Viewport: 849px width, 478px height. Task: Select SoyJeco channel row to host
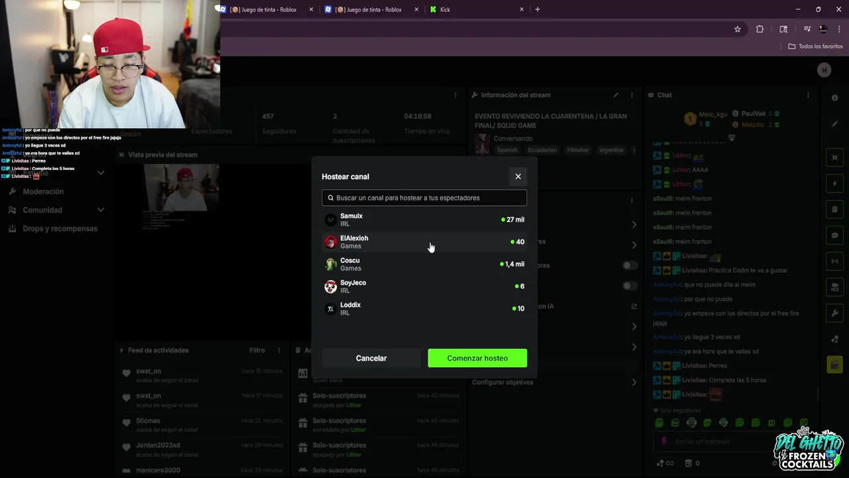click(424, 287)
